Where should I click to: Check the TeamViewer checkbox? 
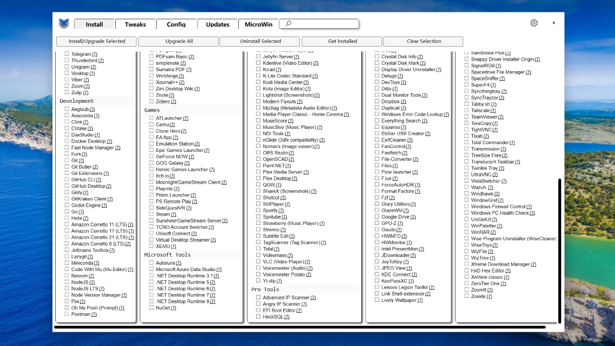coord(467,117)
